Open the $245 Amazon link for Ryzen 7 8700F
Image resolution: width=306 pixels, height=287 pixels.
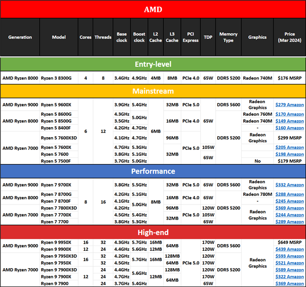tap(289, 201)
